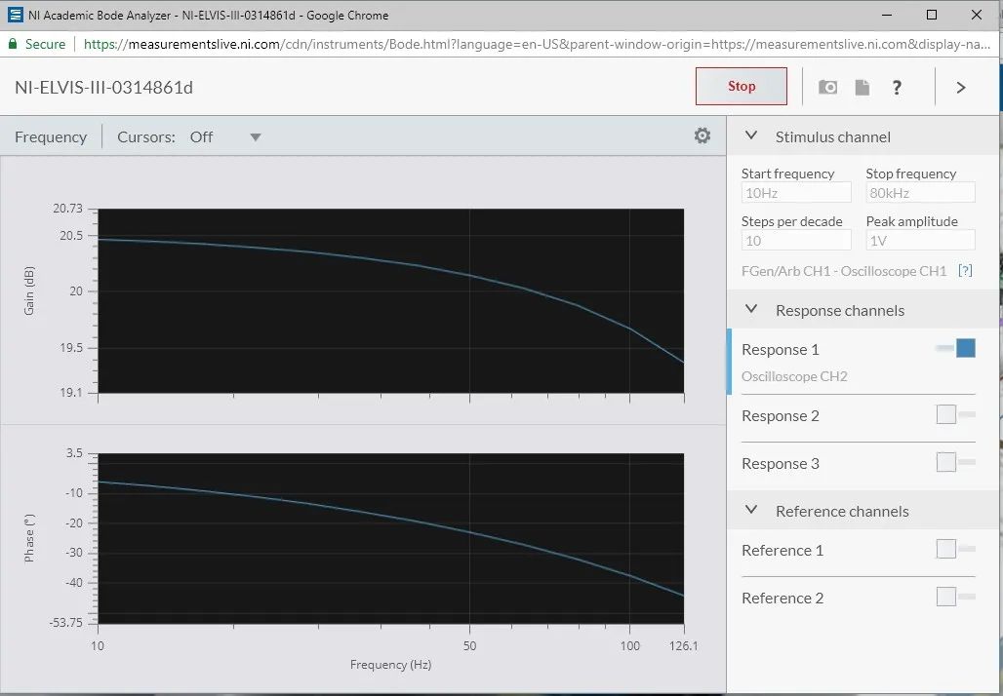Click the browser address bar URL

coord(538,44)
